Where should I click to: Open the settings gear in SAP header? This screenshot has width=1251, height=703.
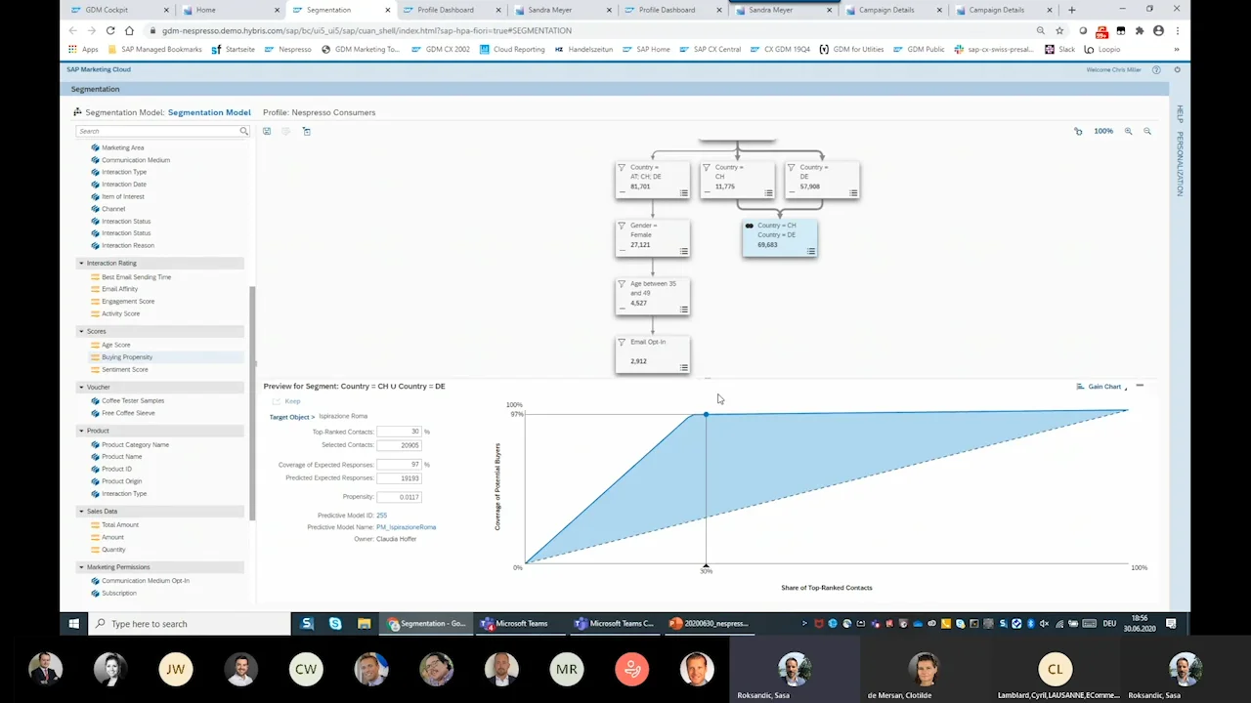coord(1177,70)
